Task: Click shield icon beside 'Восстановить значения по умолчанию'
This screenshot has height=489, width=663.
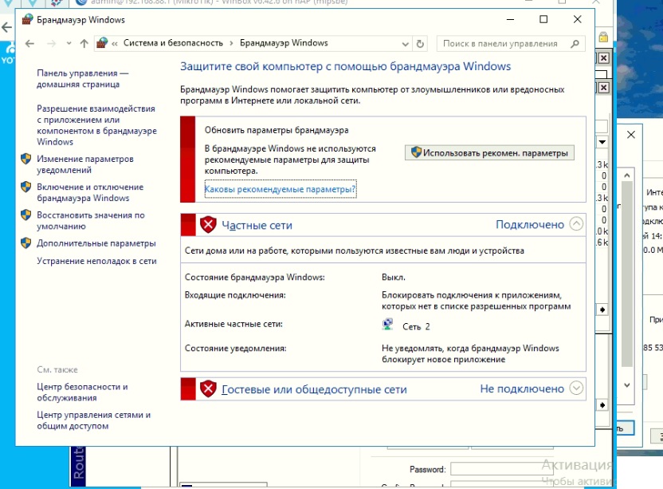Action: tap(25, 215)
